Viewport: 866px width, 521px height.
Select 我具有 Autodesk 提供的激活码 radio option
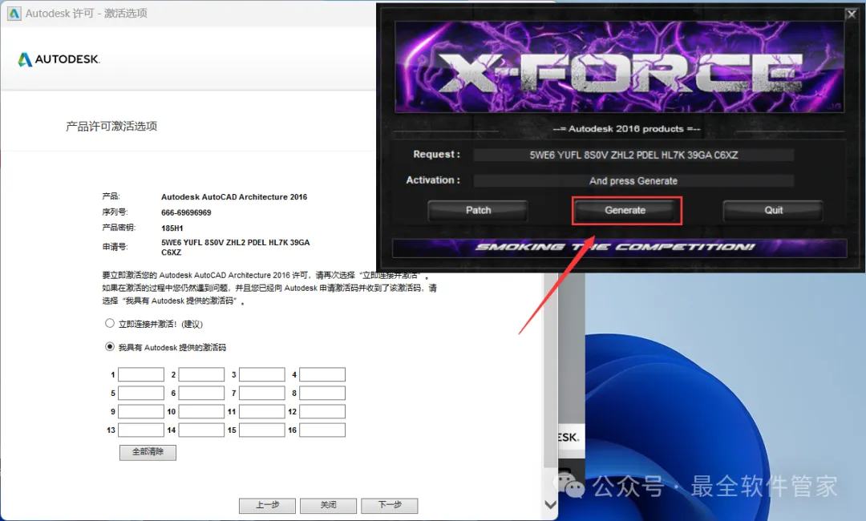(x=110, y=346)
